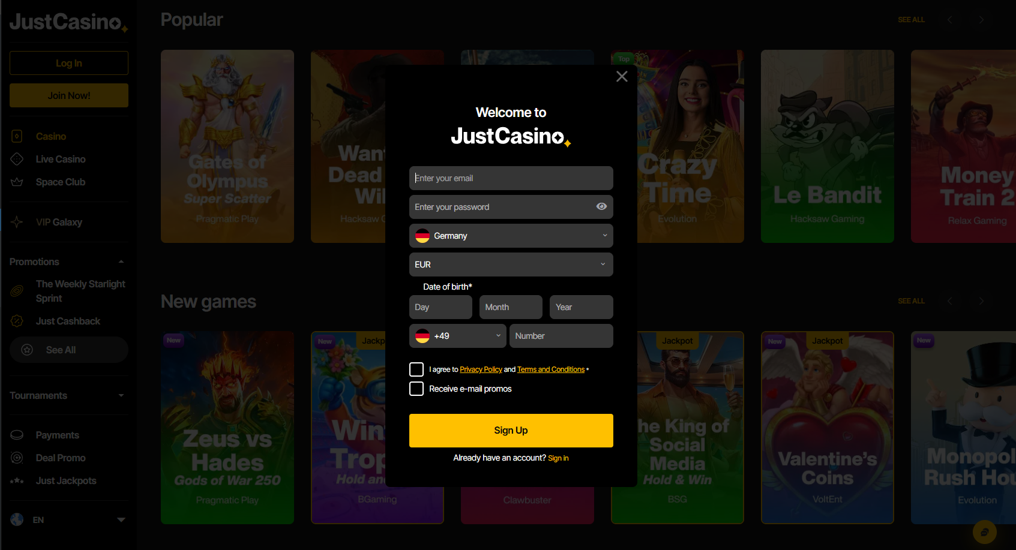
Task: Click the Casino sidebar icon
Action: (17, 136)
